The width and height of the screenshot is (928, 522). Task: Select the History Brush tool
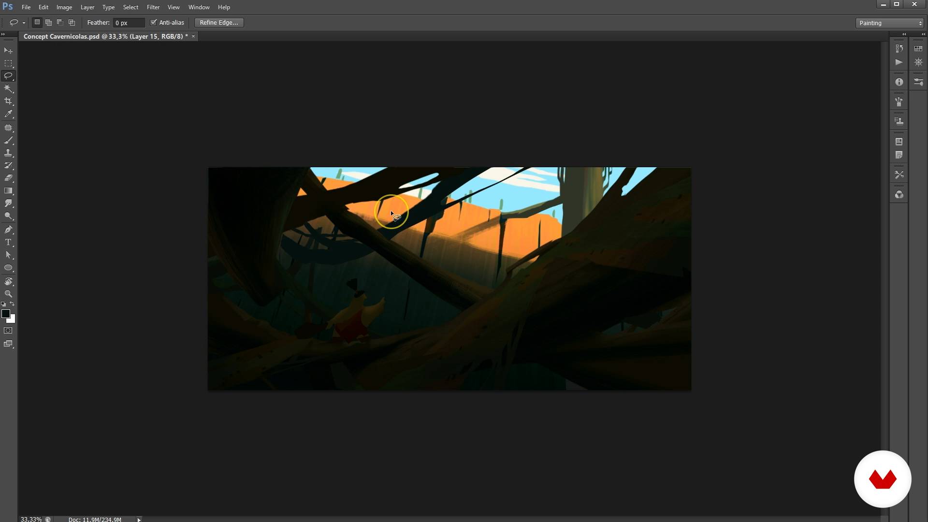(8, 166)
